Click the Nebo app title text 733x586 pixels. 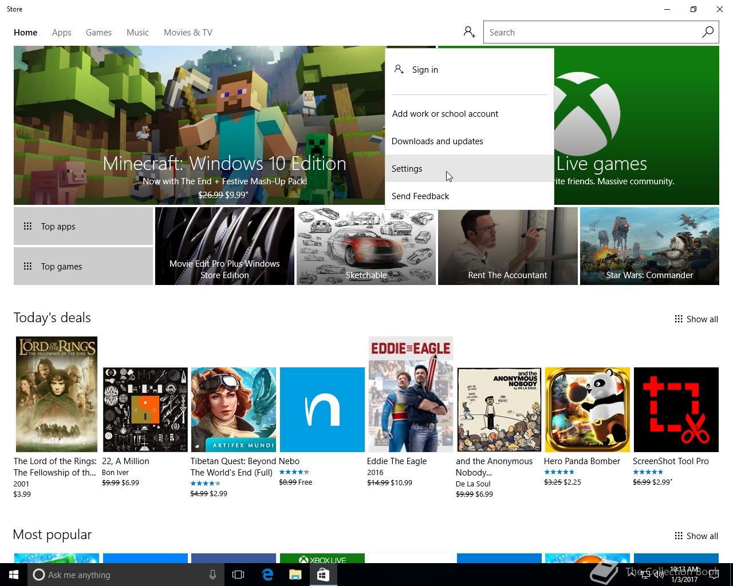click(289, 461)
